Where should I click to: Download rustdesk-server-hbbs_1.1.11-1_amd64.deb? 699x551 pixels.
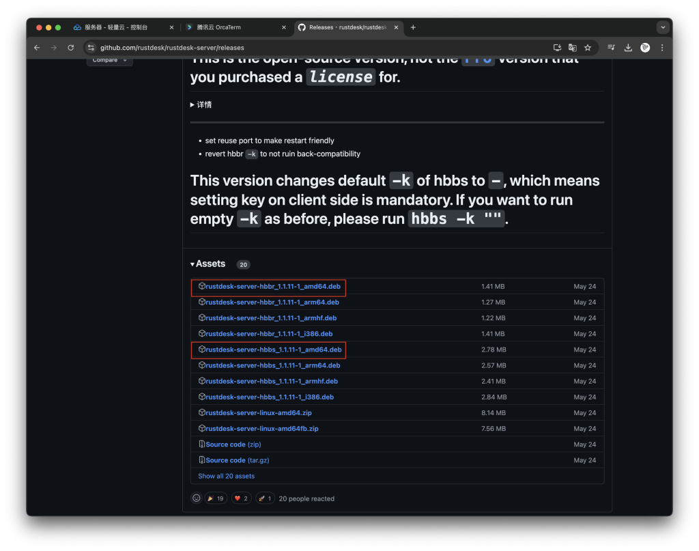pyautogui.click(x=273, y=350)
